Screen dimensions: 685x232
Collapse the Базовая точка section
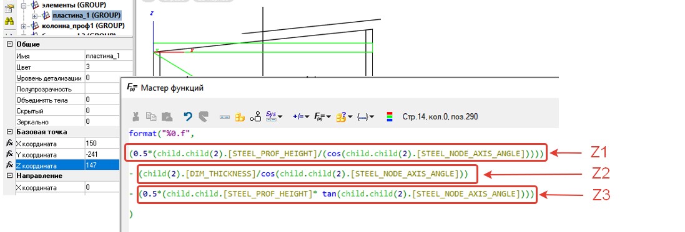click(9, 132)
